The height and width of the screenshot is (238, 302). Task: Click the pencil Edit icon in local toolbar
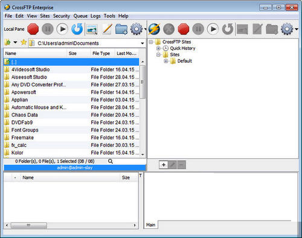point(107,29)
